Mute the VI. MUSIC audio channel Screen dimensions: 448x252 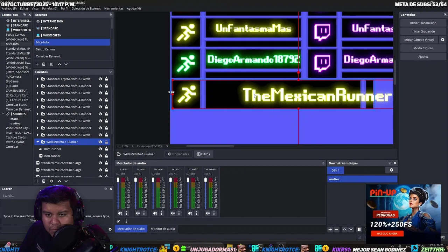[208, 213]
